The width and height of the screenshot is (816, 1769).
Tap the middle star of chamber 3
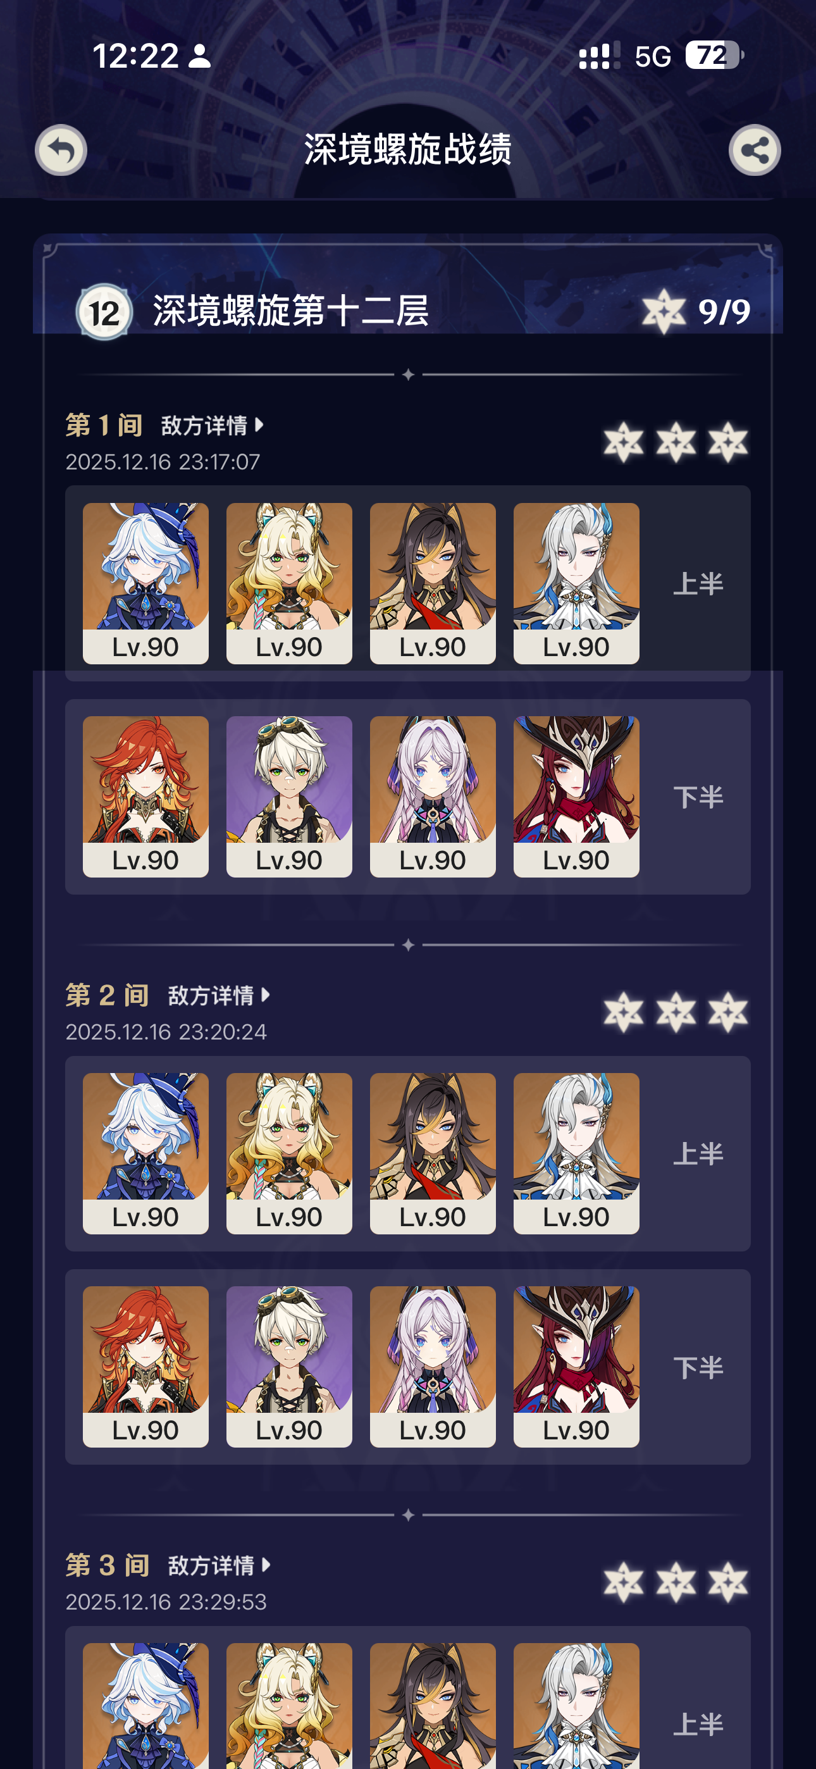[676, 1582]
